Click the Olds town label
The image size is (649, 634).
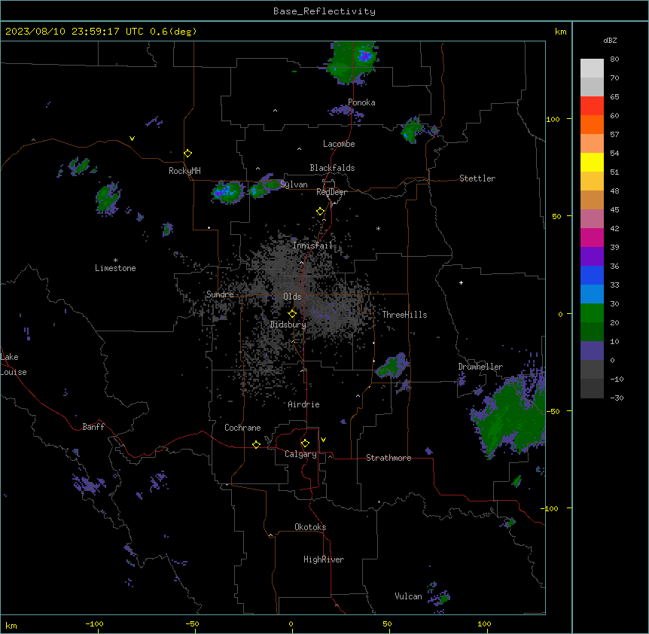click(292, 297)
